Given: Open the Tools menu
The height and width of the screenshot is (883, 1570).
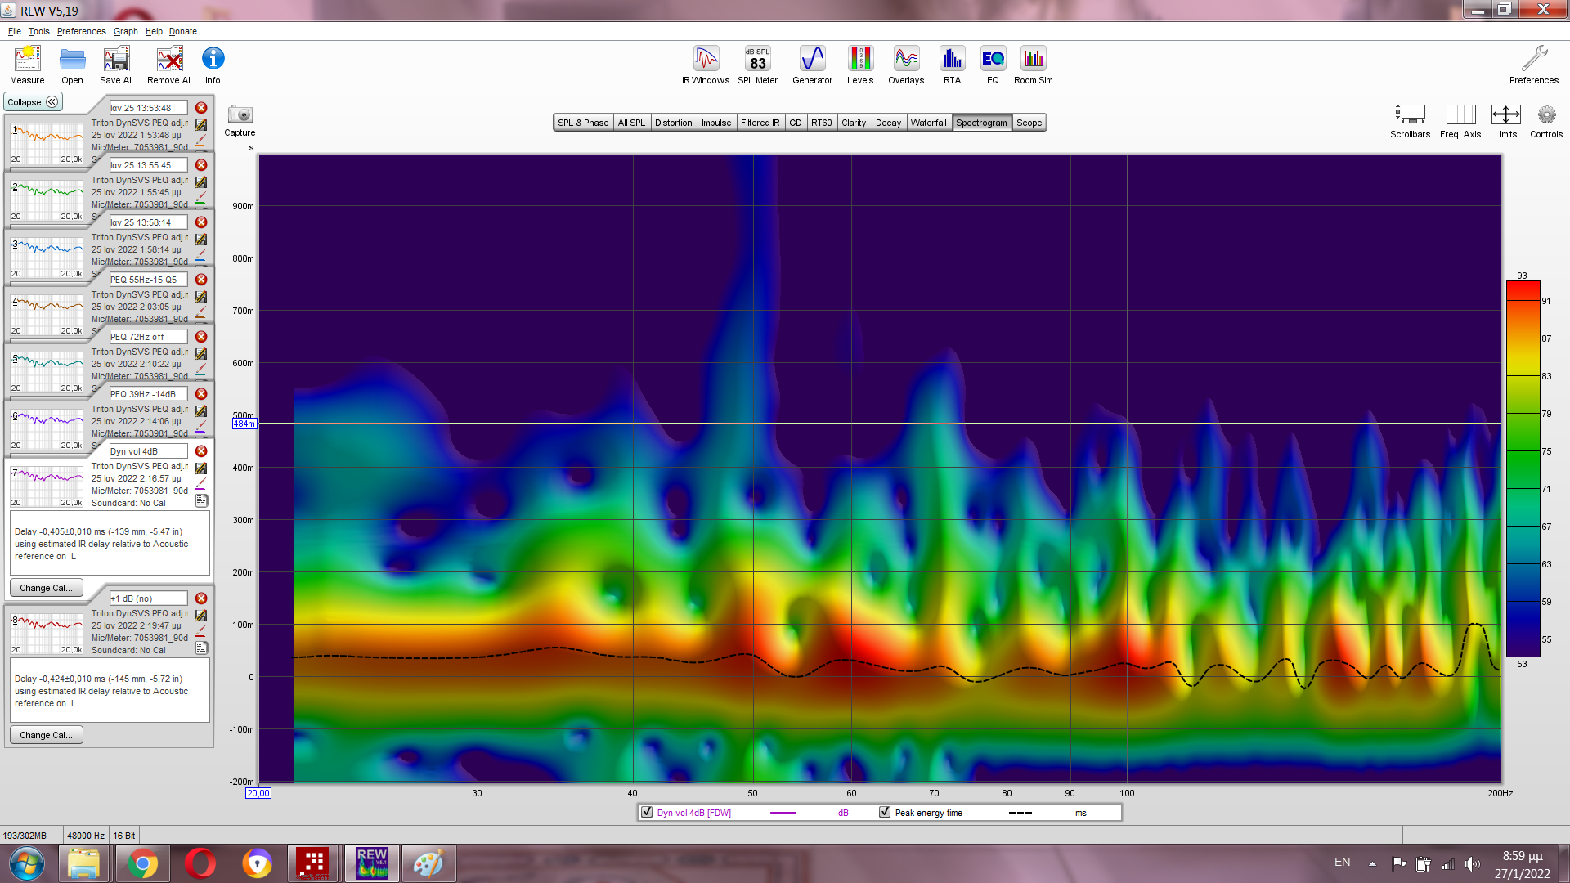Looking at the screenshot, I should point(38,31).
